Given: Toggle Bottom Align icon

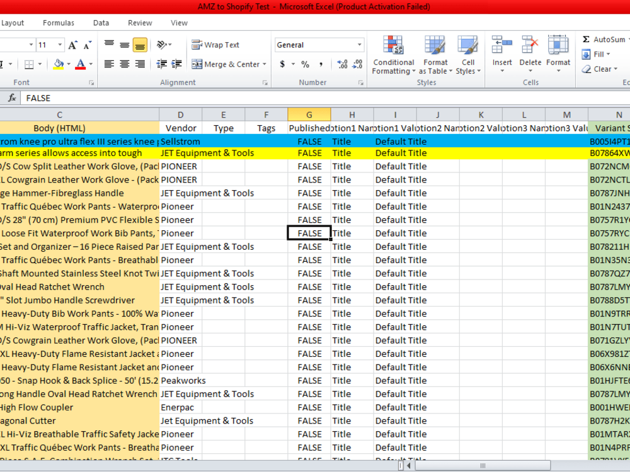Looking at the screenshot, I should coord(140,45).
